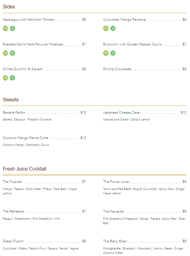Click the V icon under Broccolini with Golden Pepper Coulis
Image resolution: width=190 pixels, height=256 pixels.
[113, 53]
